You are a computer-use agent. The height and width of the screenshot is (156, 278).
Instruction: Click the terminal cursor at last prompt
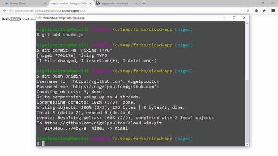[43, 143]
